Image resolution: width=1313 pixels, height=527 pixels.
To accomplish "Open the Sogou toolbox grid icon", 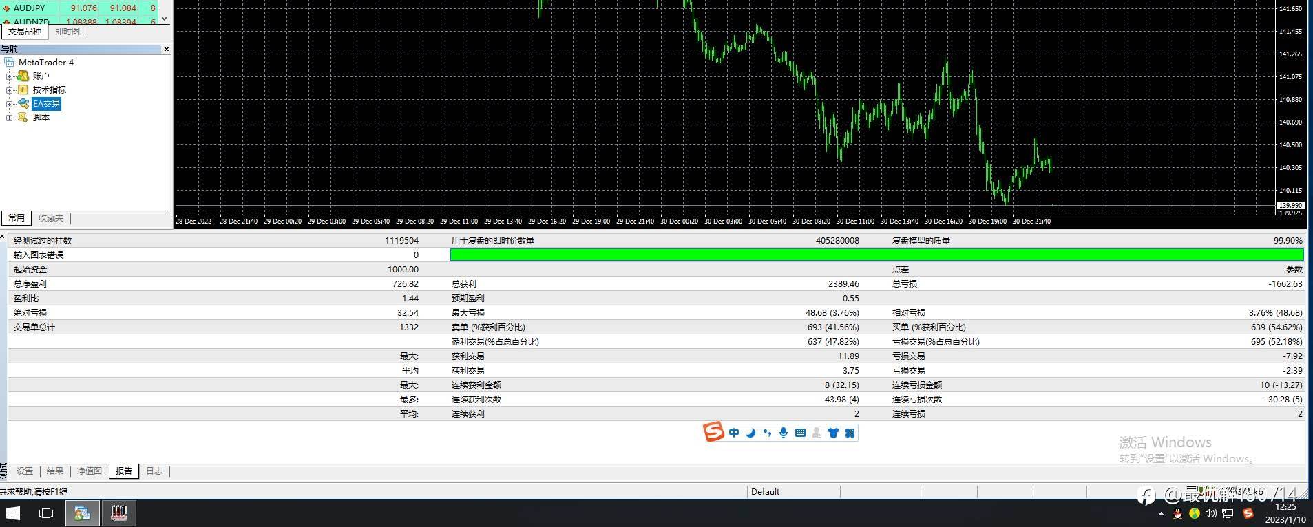I will pos(850,433).
